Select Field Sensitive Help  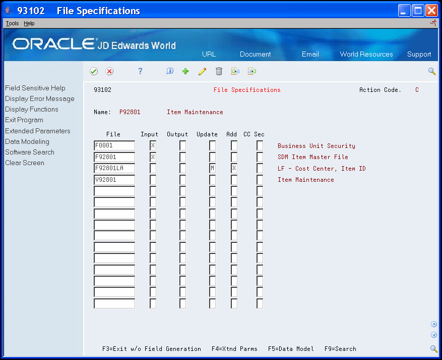[35, 88]
